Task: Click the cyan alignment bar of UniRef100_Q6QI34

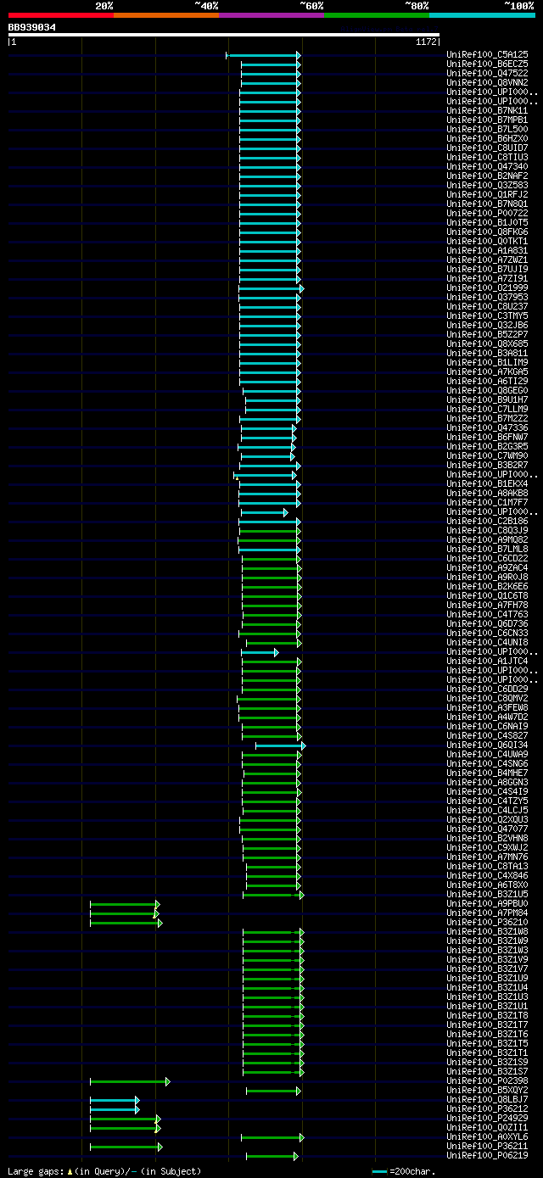Action: pyautogui.click(x=280, y=745)
